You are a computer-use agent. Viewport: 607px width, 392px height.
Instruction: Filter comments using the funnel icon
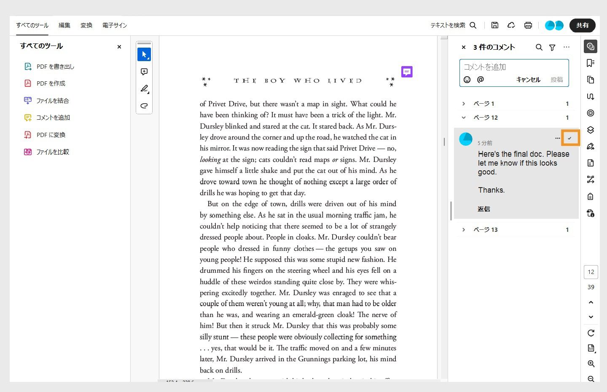552,48
